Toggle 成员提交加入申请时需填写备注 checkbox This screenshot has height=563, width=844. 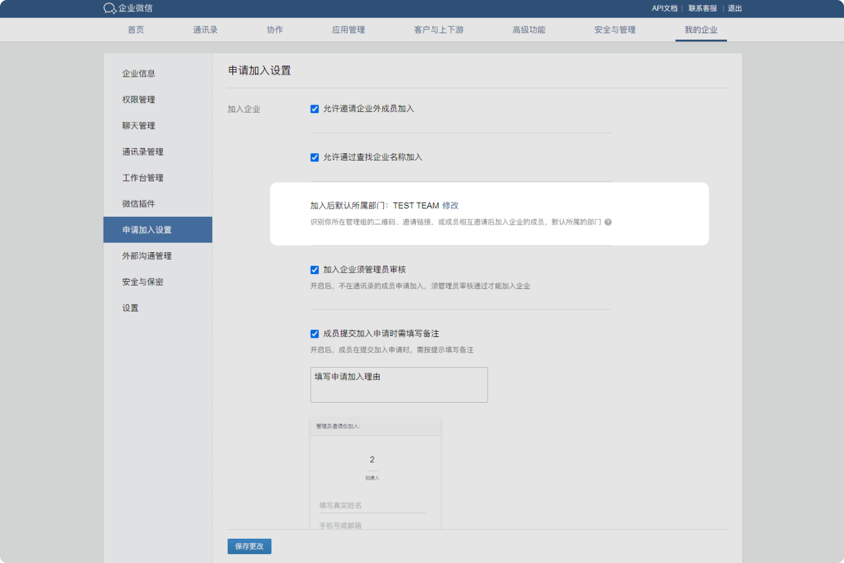tap(315, 334)
